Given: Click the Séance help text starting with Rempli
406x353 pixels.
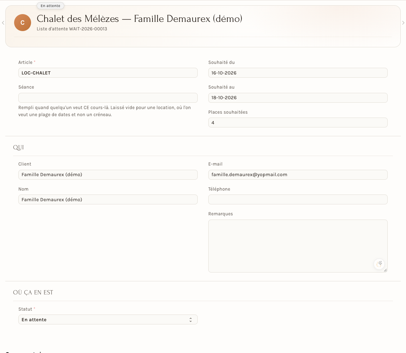Looking at the screenshot, I should pos(105,111).
